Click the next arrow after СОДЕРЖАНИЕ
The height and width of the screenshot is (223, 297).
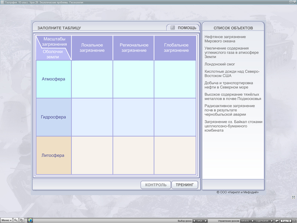click(272, 221)
